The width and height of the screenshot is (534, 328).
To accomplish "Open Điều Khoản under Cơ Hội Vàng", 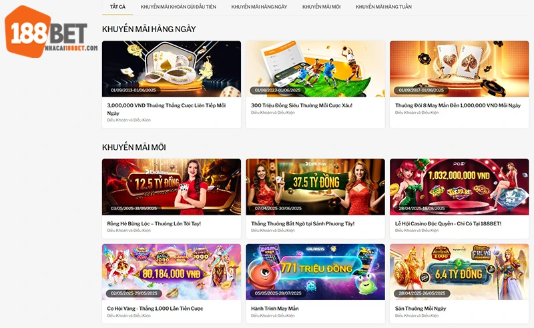I will 129,316.
